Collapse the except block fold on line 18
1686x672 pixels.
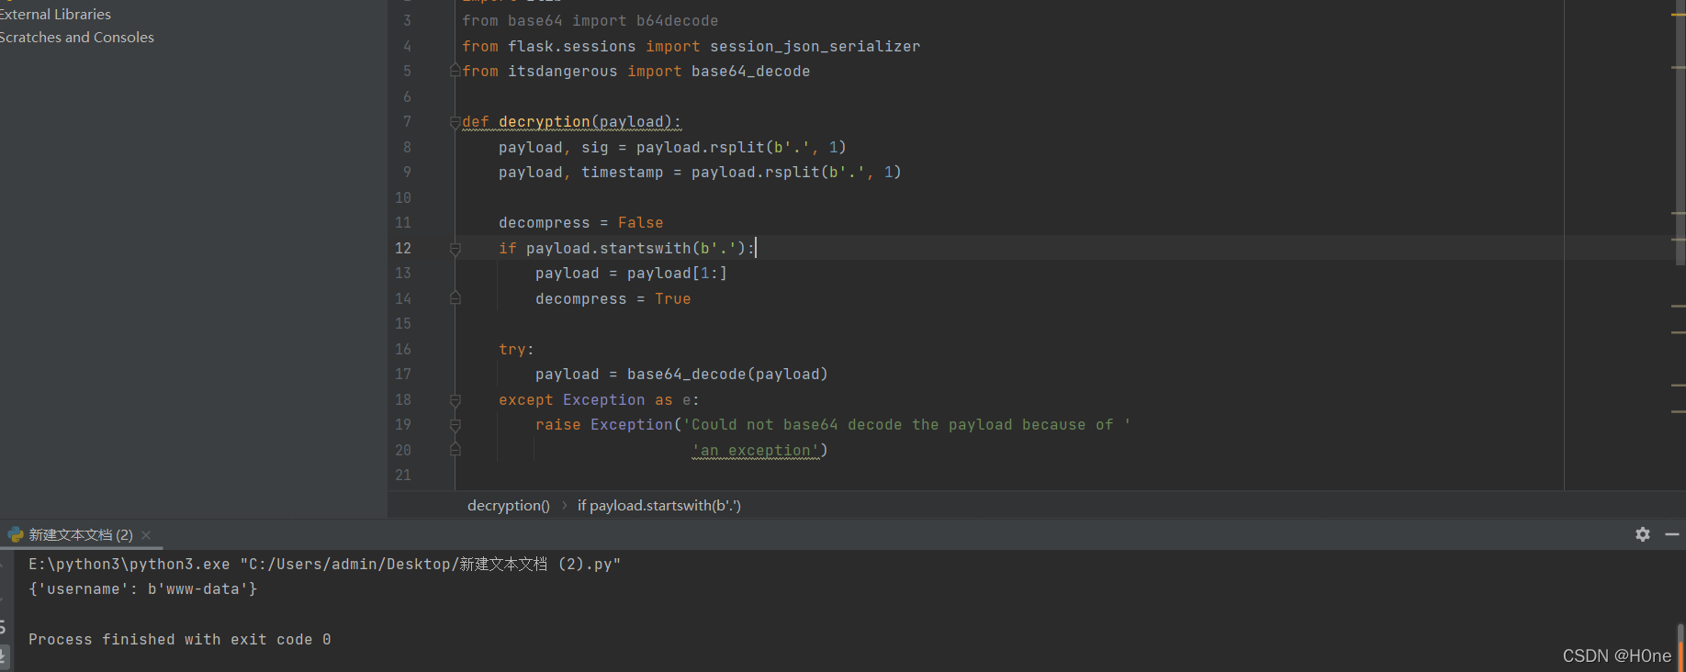point(455,400)
